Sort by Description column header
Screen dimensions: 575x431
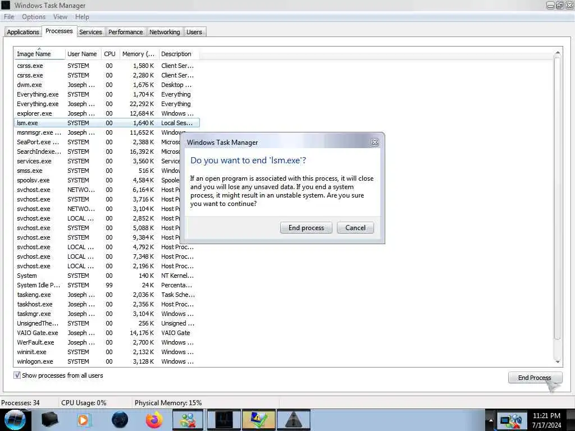[179, 54]
